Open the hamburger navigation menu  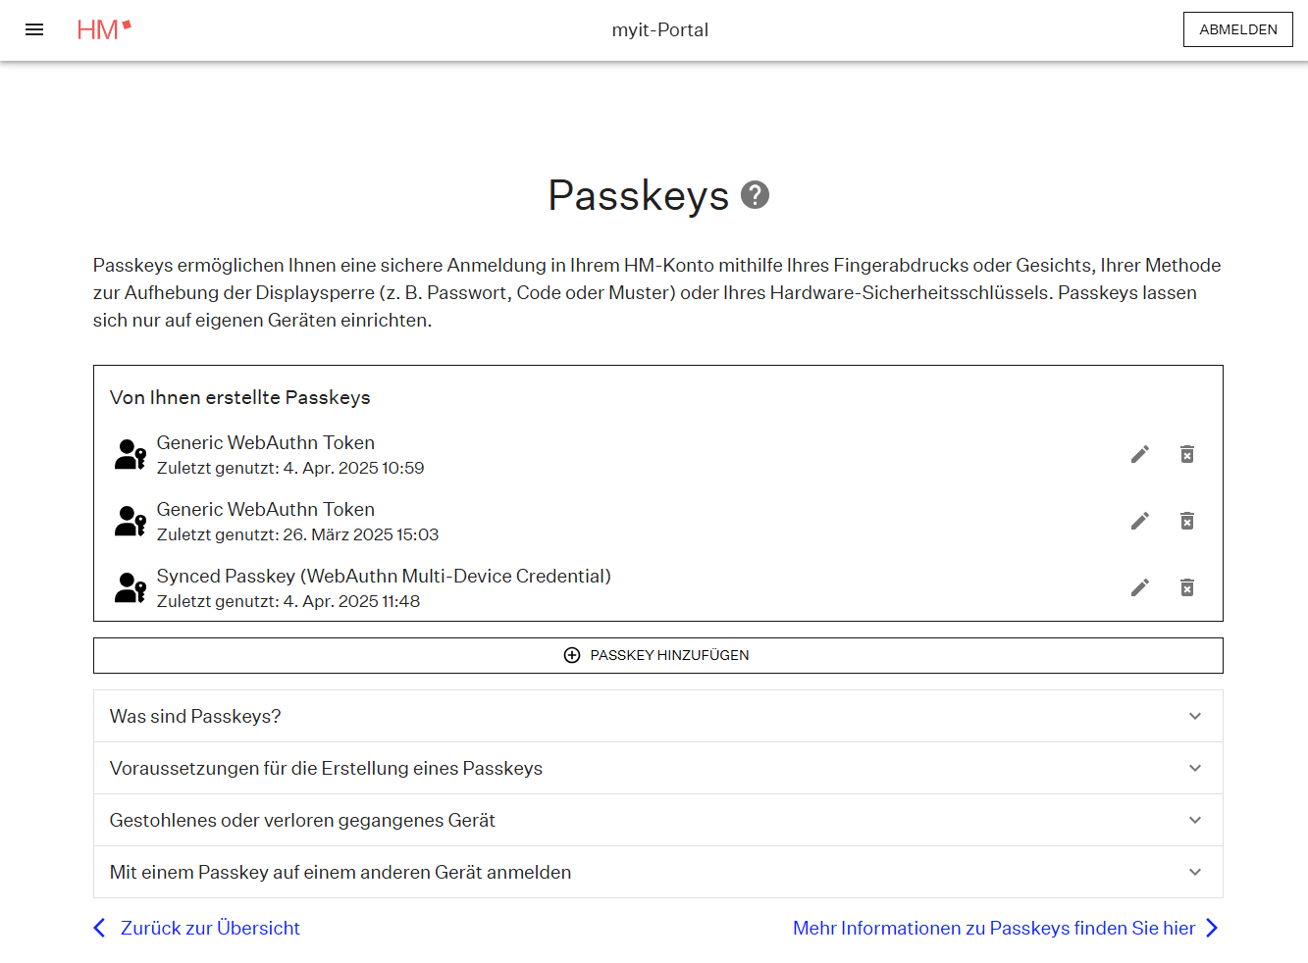coord(34,29)
